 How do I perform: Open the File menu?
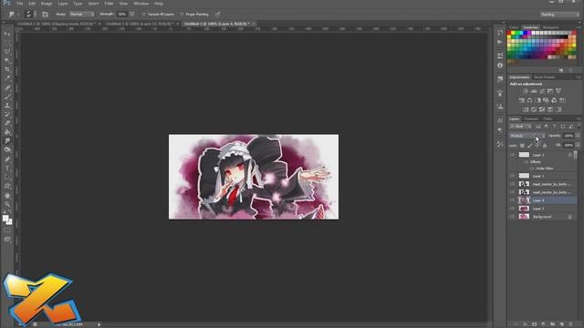point(20,4)
